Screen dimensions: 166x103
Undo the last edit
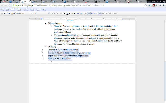(x=5, y=14)
